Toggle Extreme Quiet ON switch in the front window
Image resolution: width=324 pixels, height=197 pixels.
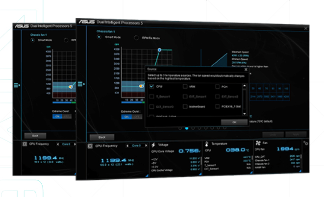[x=126, y=117]
